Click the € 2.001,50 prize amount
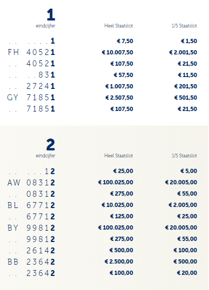209x290 pixels. click(x=183, y=52)
